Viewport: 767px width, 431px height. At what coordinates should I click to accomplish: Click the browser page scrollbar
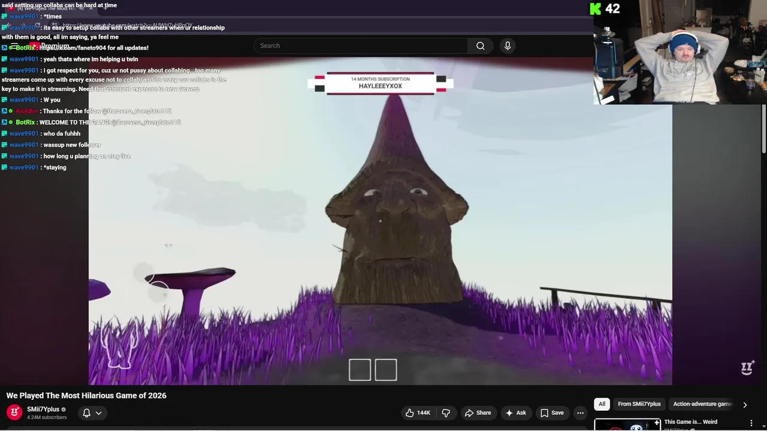[764, 129]
